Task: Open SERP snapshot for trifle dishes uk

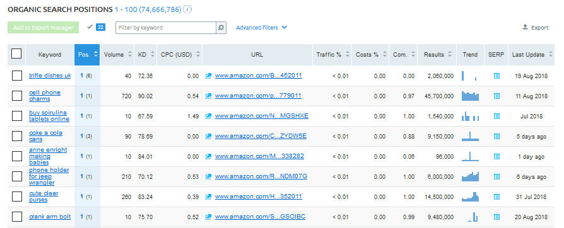Action: point(496,76)
